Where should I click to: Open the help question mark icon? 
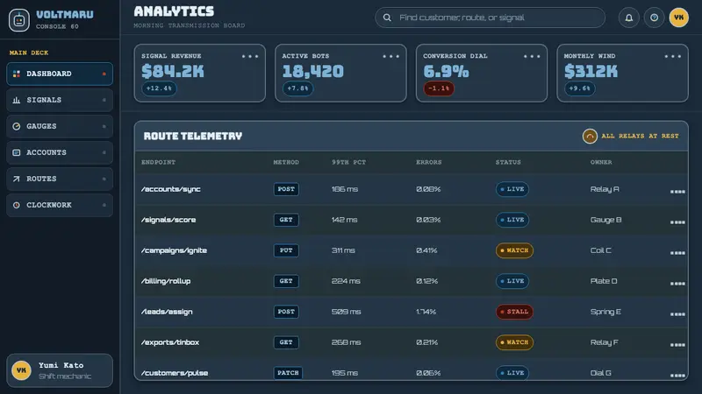(654, 18)
